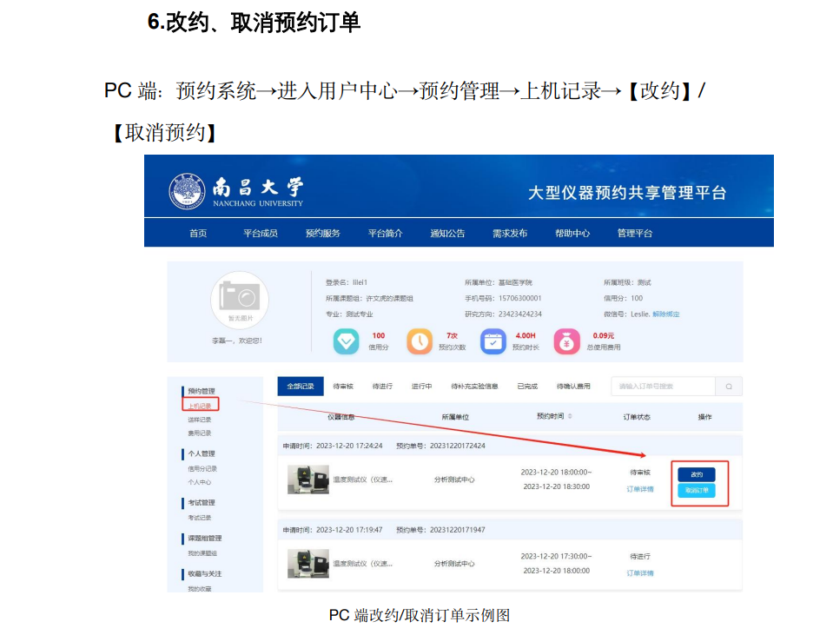Click 预约单号: 20231220171947 text
Screen dimensions: 833x635
[441, 530]
